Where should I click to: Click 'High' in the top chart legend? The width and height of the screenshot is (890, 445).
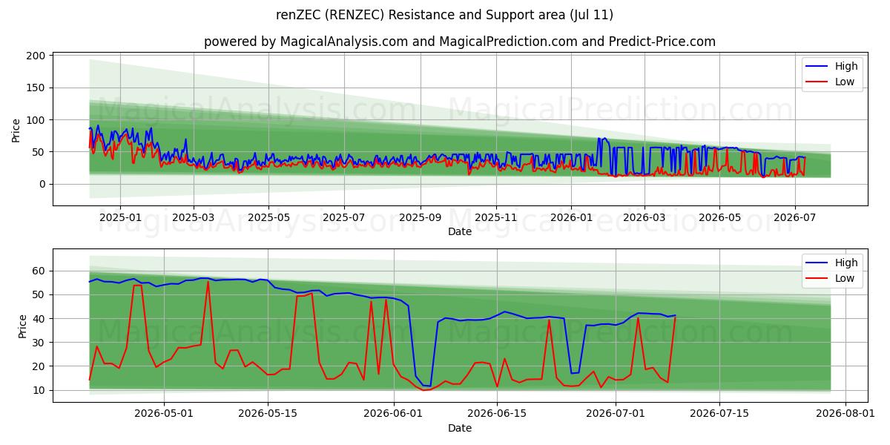(845, 66)
